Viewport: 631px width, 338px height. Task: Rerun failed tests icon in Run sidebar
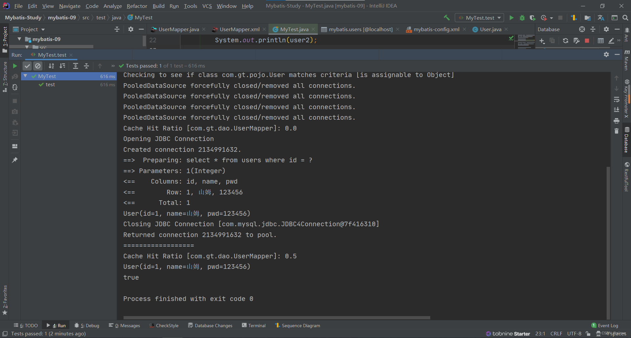(15, 77)
